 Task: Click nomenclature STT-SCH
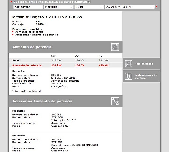pyautogui.click(x=57, y=117)
